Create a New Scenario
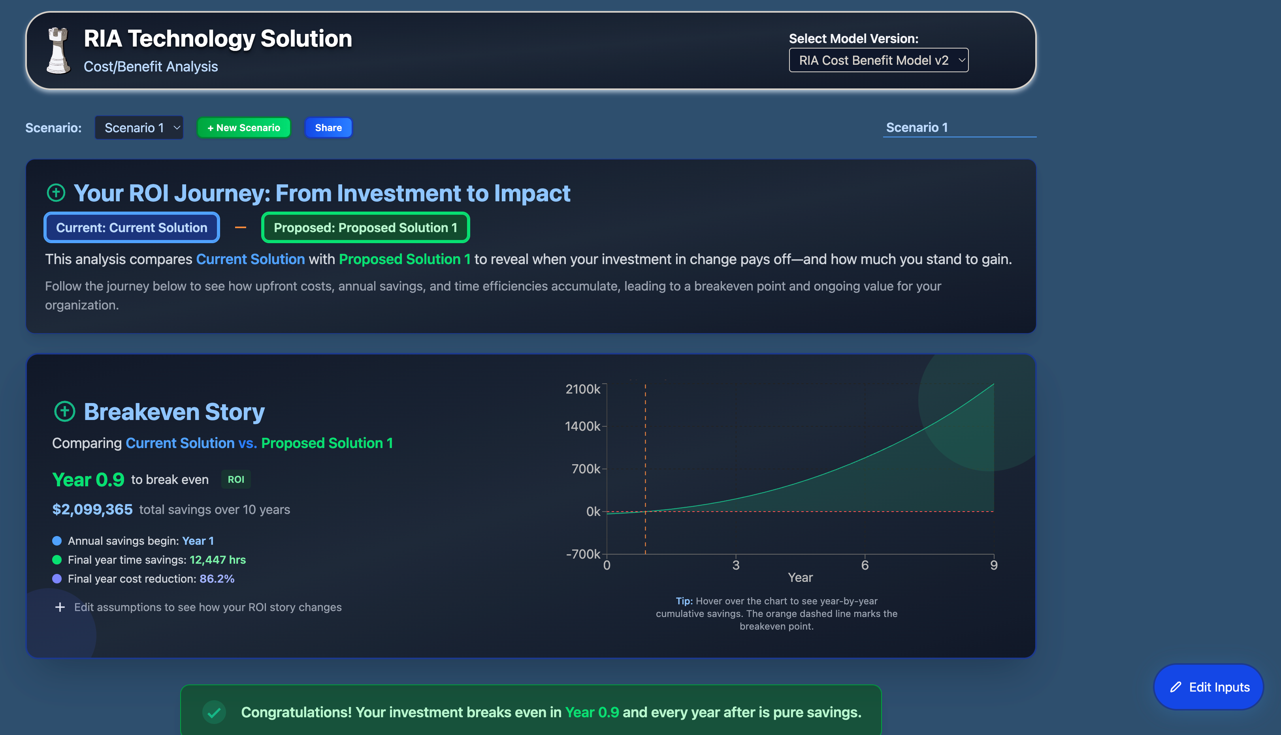The height and width of the screenshot is (735, 1281). [x=243, y=128]
